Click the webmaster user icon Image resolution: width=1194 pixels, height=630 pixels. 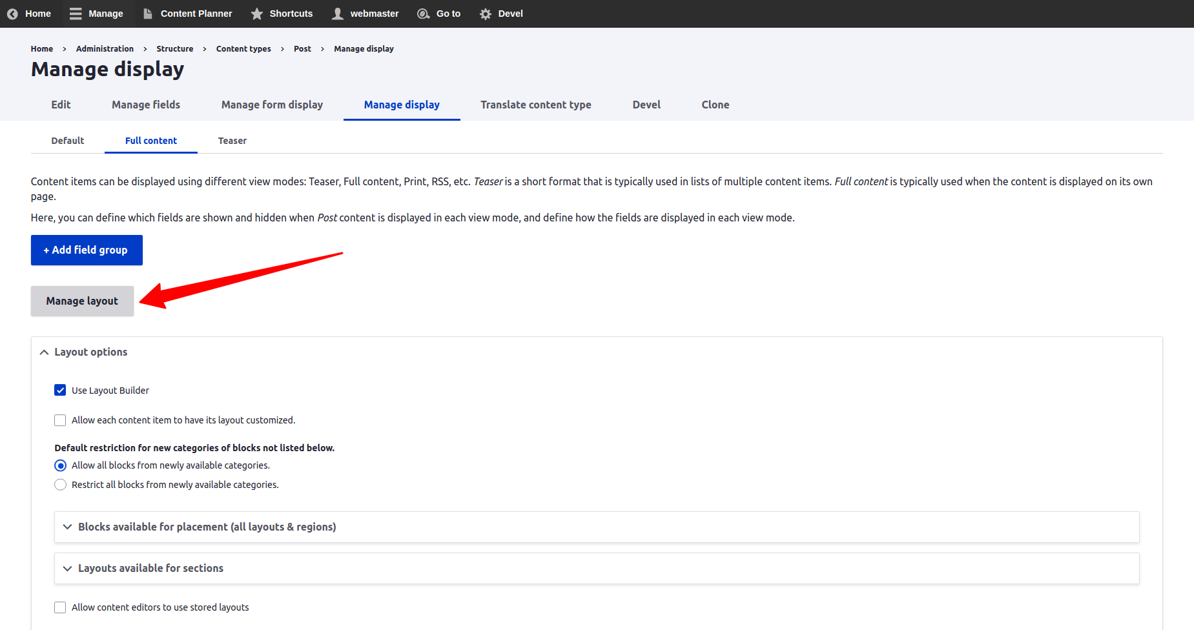click(338, 14)
